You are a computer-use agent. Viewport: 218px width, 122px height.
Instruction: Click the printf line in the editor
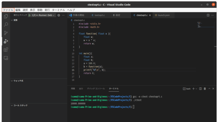[x=94, y=70]
